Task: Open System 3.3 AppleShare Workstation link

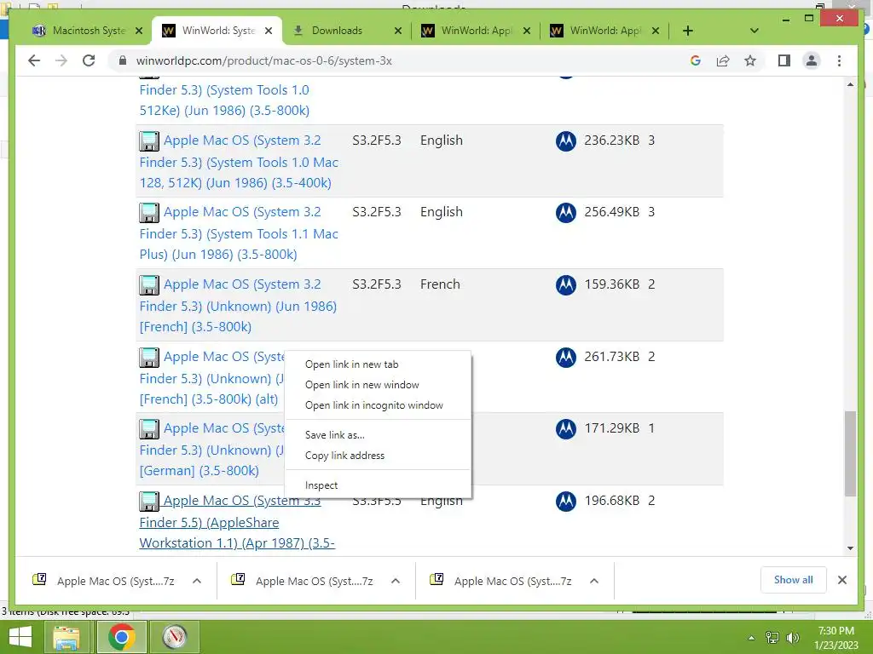Action: [x=237, y=522]
